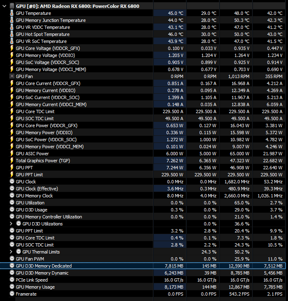Viewport: 288px width, 301px height.
Task: Expand the GPU D3D Utilizations subtree
Action: point(11,224)
